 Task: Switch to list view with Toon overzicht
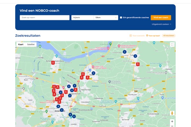click(137, 36)
